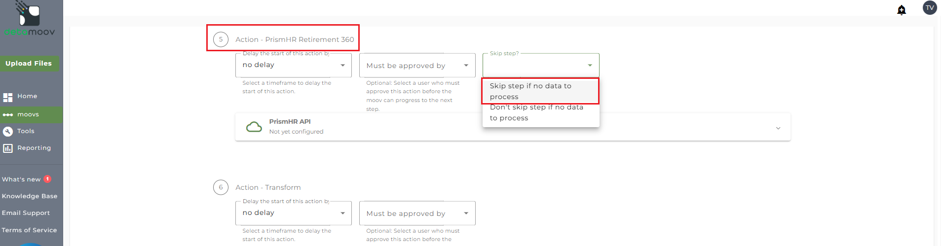Screen dimensions: 941x246
Task: Open step 5 delay dropdown
Action: [x=294, y=65]
